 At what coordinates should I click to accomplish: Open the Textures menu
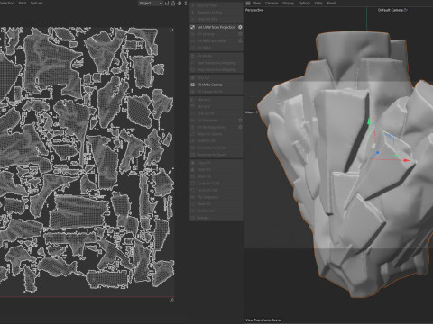pyautogui.click(x=37, y=4)
